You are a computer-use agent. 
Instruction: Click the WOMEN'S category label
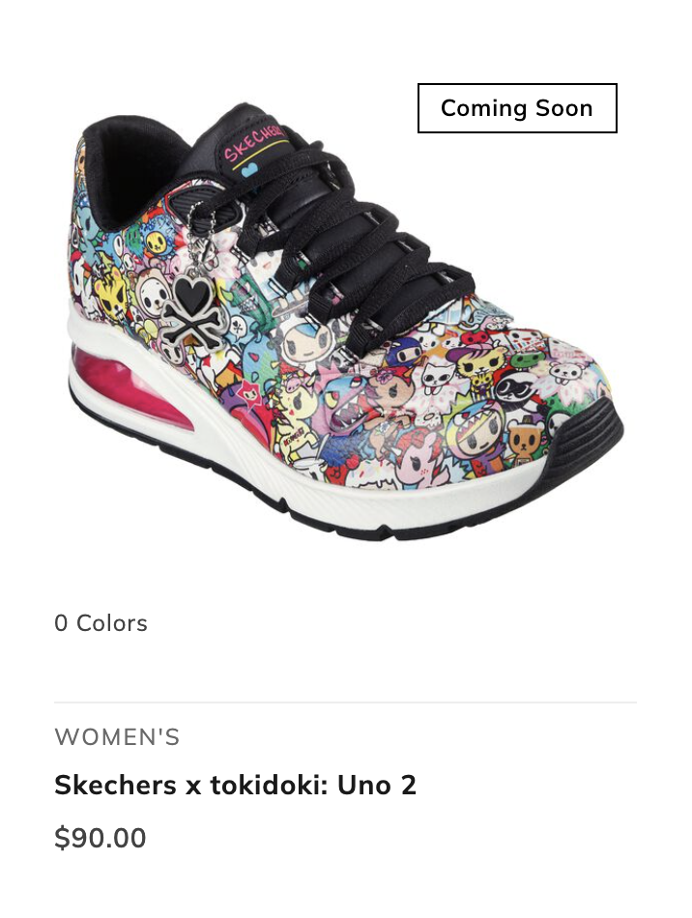[117, 737]
